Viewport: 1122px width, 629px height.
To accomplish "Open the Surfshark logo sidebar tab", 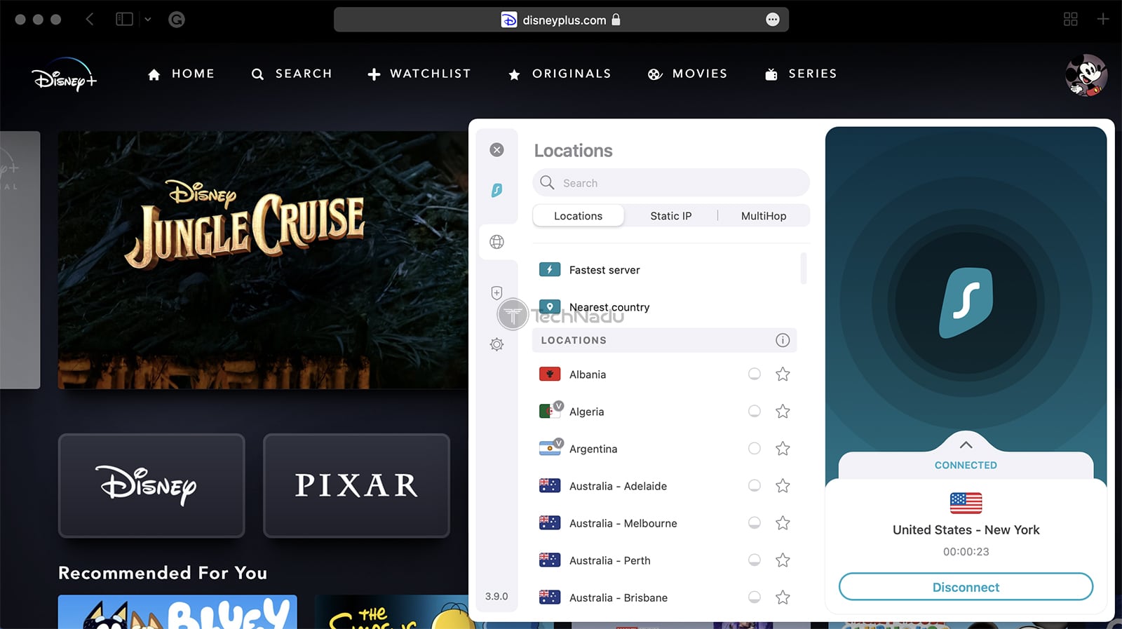I will 496,190.
